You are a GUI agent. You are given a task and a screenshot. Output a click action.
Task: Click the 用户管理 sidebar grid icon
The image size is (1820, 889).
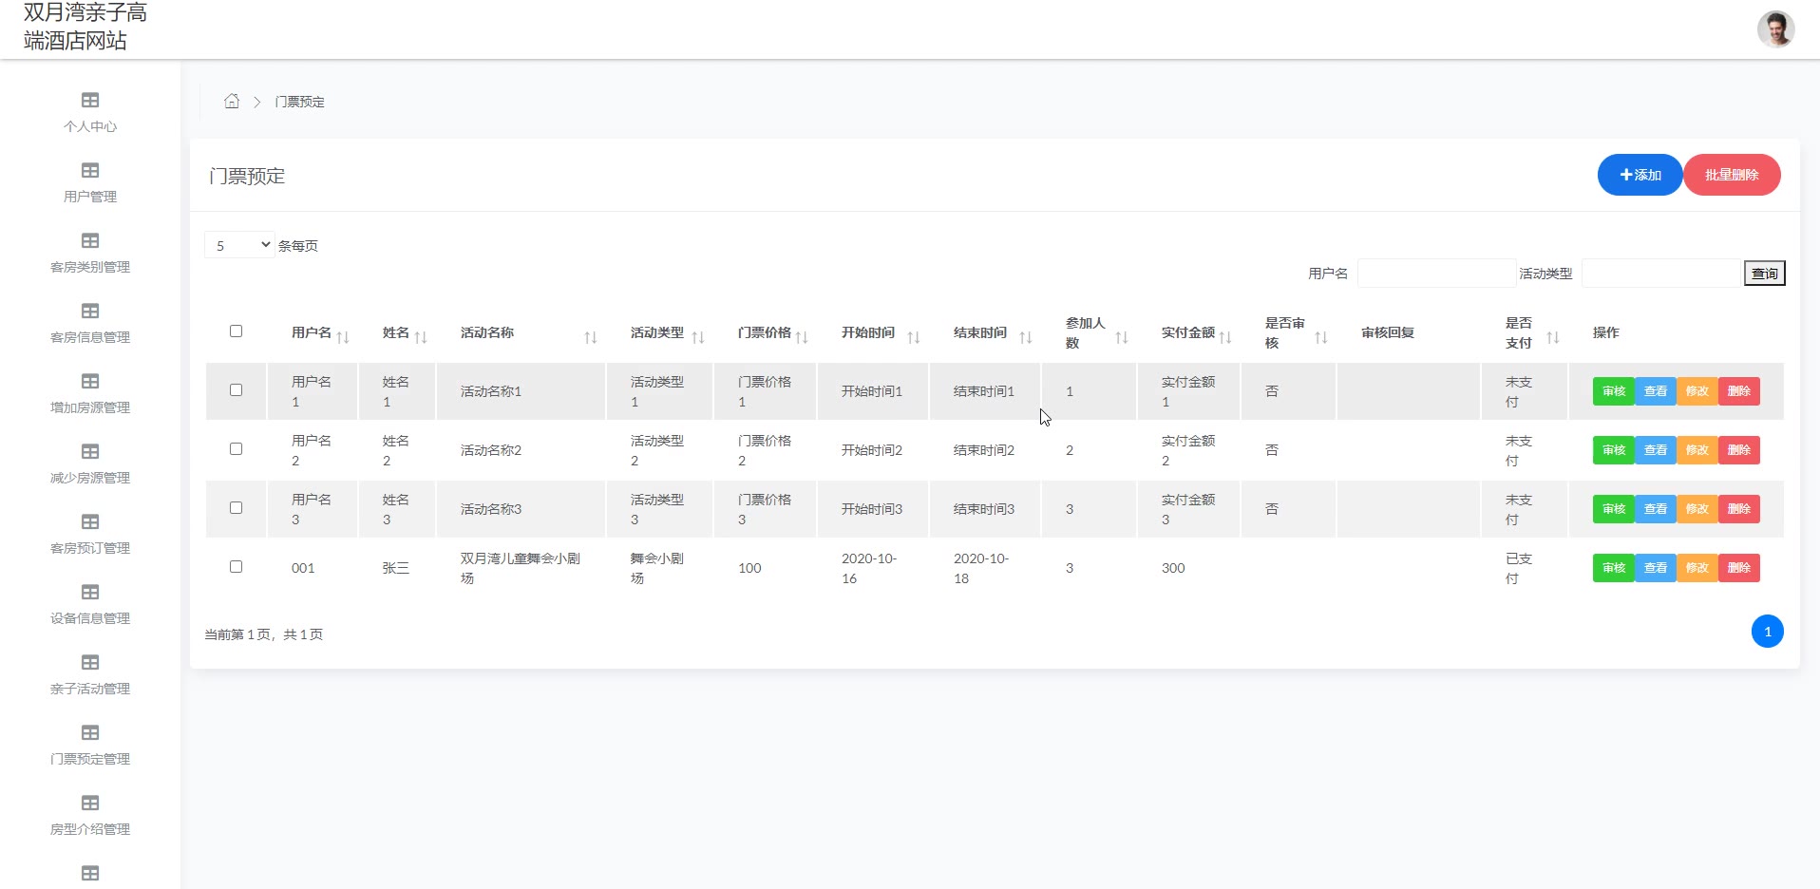(90, 171)
